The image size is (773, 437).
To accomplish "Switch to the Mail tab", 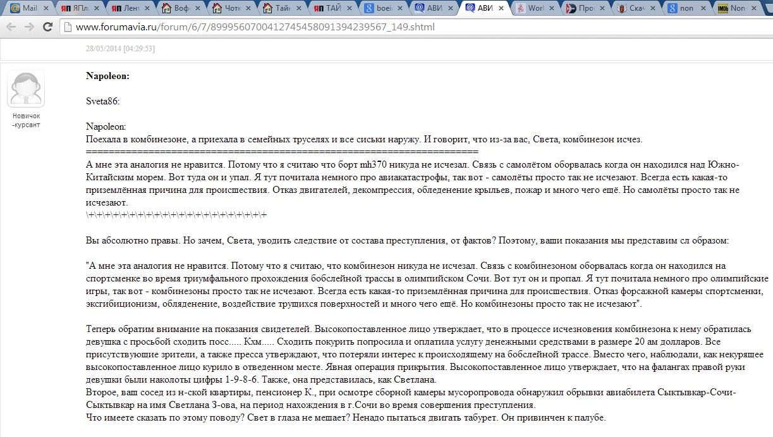I will click(x=25, y=8).
